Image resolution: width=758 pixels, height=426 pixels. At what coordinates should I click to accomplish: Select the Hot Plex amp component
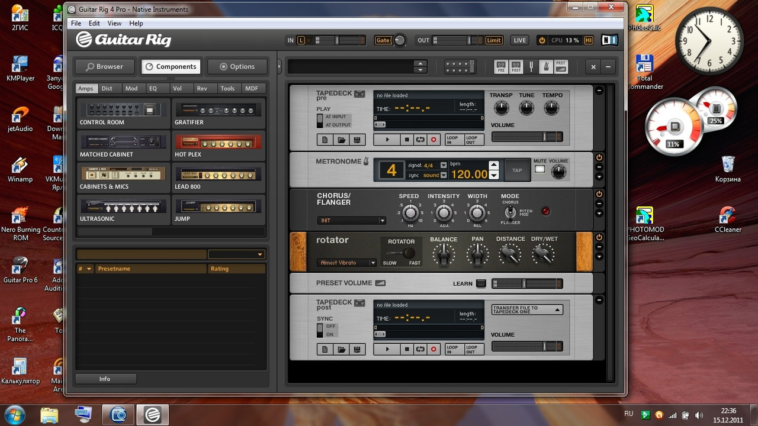(218, 146)
